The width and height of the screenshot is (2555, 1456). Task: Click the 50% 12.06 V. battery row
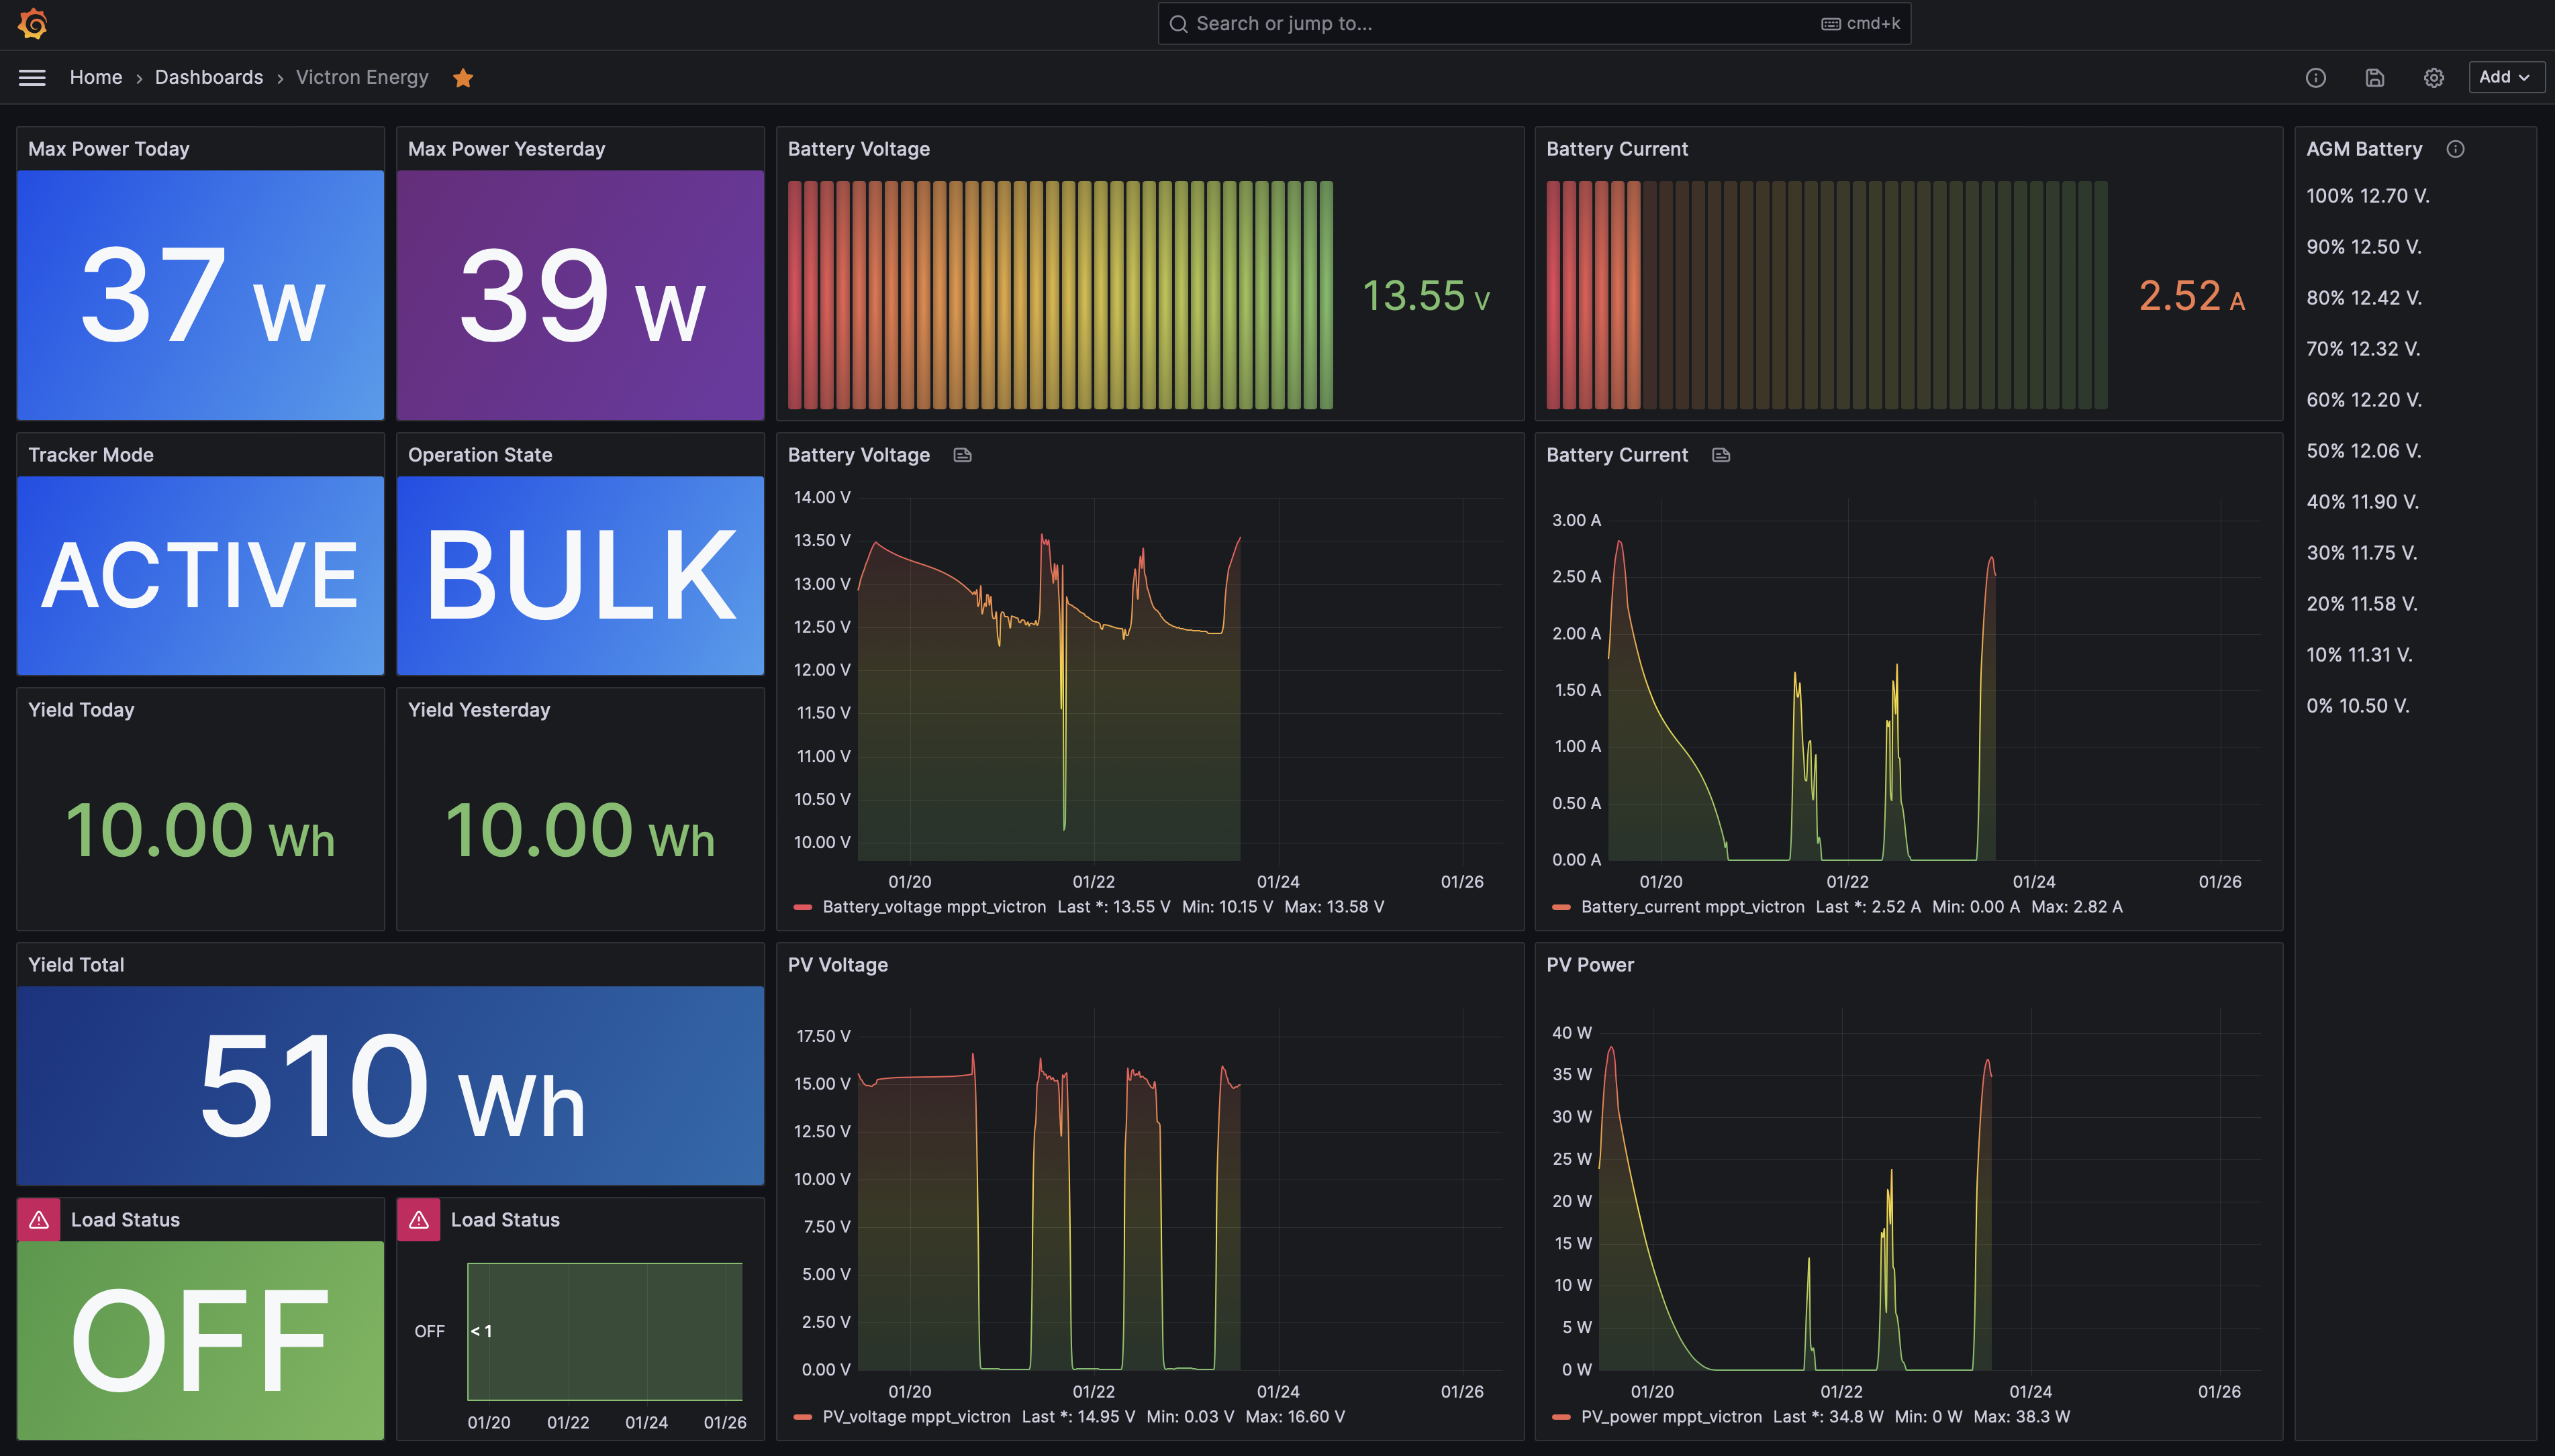pyautogui.click(x=2364, y=451)
